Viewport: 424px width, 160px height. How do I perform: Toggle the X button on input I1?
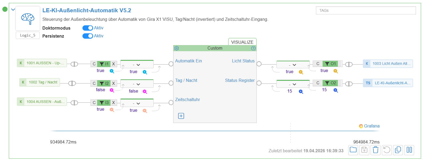pyautogui.click(x=113, y=64)
